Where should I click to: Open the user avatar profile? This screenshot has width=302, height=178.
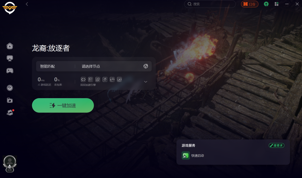10,161
